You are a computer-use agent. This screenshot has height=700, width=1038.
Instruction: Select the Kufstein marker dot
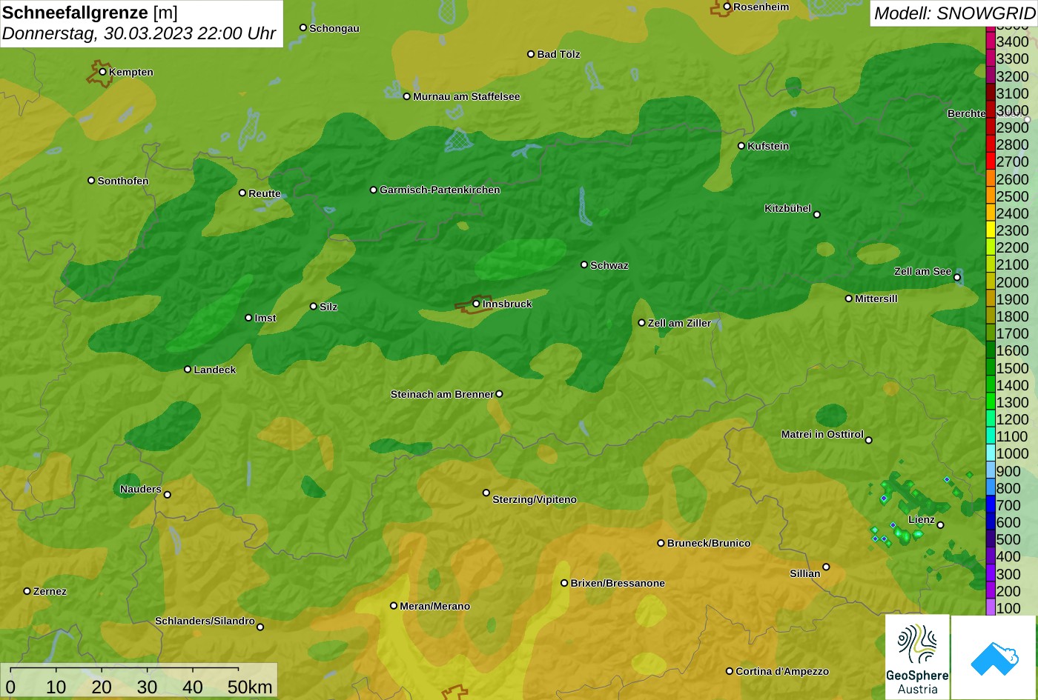pyautogui.click(x=741, y=146)
